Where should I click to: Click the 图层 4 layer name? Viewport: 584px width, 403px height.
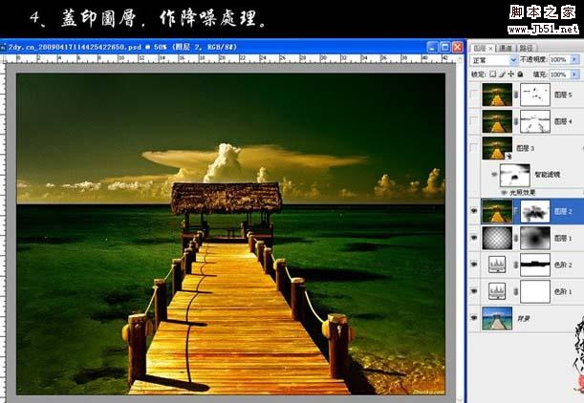click(x=563, y=121)
